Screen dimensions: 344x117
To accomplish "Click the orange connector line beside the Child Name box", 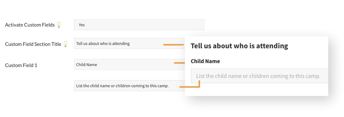I will pyautogui.click(x=179, y=63).
